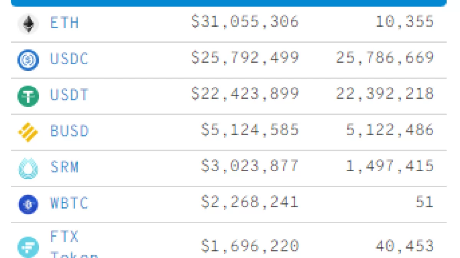Open the ETH token link

point(64,23)
